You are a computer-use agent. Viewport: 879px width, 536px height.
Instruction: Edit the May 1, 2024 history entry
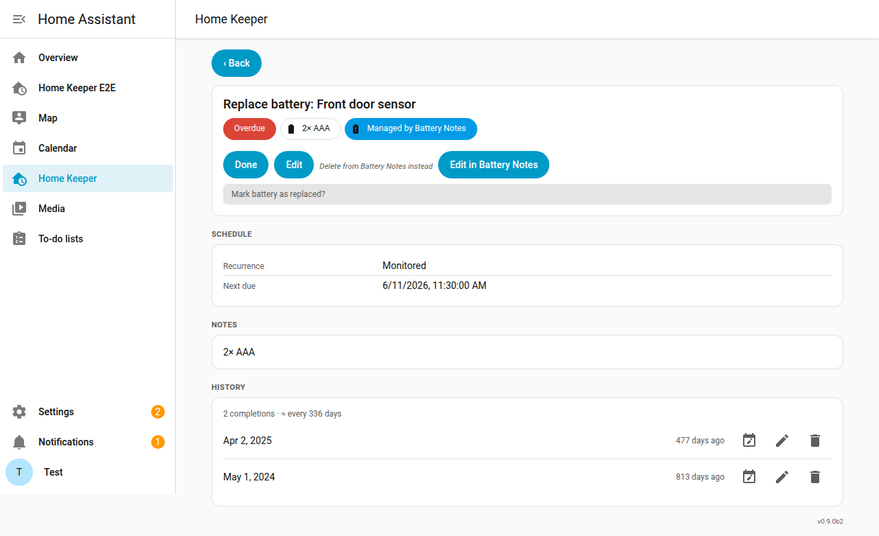click(782, 477)
